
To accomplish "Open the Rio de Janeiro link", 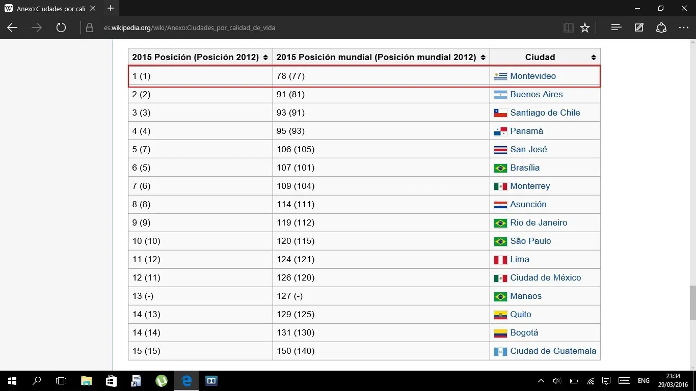I will 539,222.
